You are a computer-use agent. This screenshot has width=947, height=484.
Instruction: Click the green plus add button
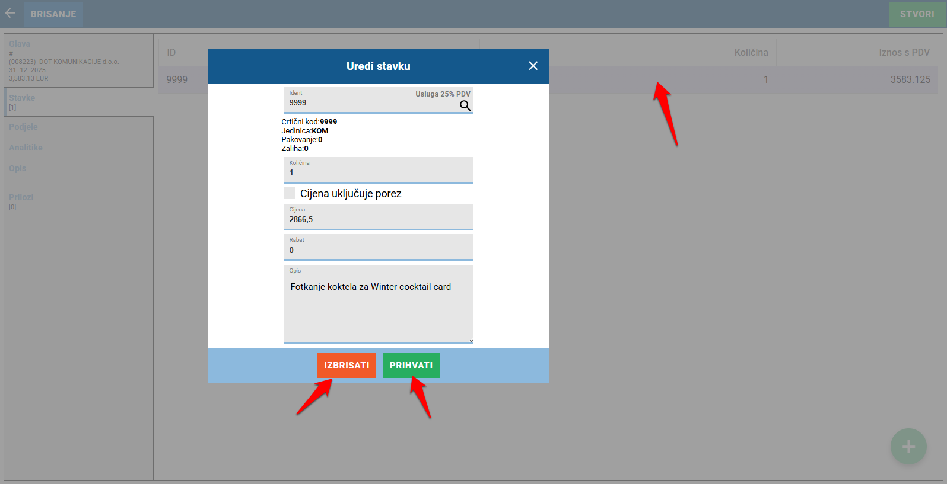pos(908,447)
